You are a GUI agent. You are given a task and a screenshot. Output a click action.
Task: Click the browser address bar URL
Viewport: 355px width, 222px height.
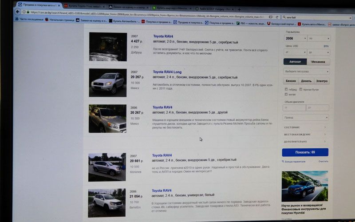pyautogui.click(x=147, y=14)
